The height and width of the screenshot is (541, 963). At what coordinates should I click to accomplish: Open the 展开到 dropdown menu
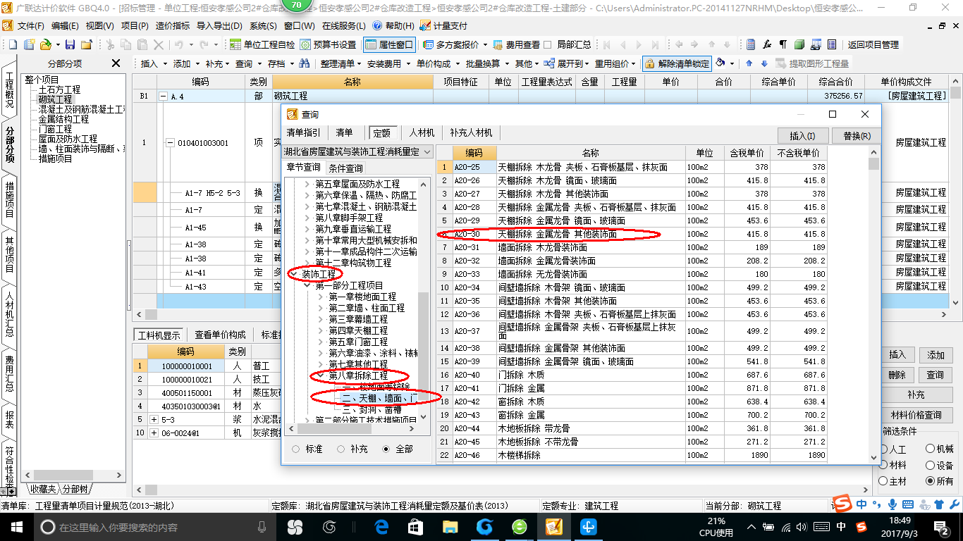568,63
